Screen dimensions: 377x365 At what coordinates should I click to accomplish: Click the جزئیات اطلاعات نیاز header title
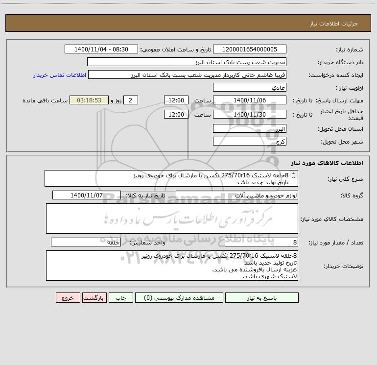[334, 24]
